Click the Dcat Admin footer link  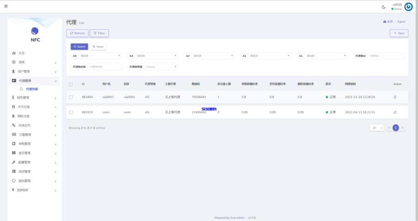pos(237,218)
